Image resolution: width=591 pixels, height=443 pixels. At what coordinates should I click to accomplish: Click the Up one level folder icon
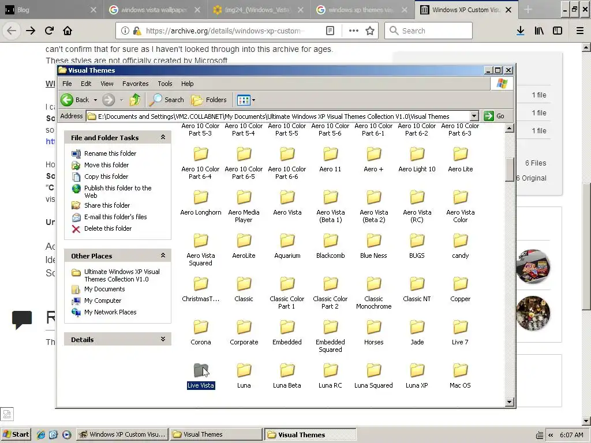coord(135,100)
